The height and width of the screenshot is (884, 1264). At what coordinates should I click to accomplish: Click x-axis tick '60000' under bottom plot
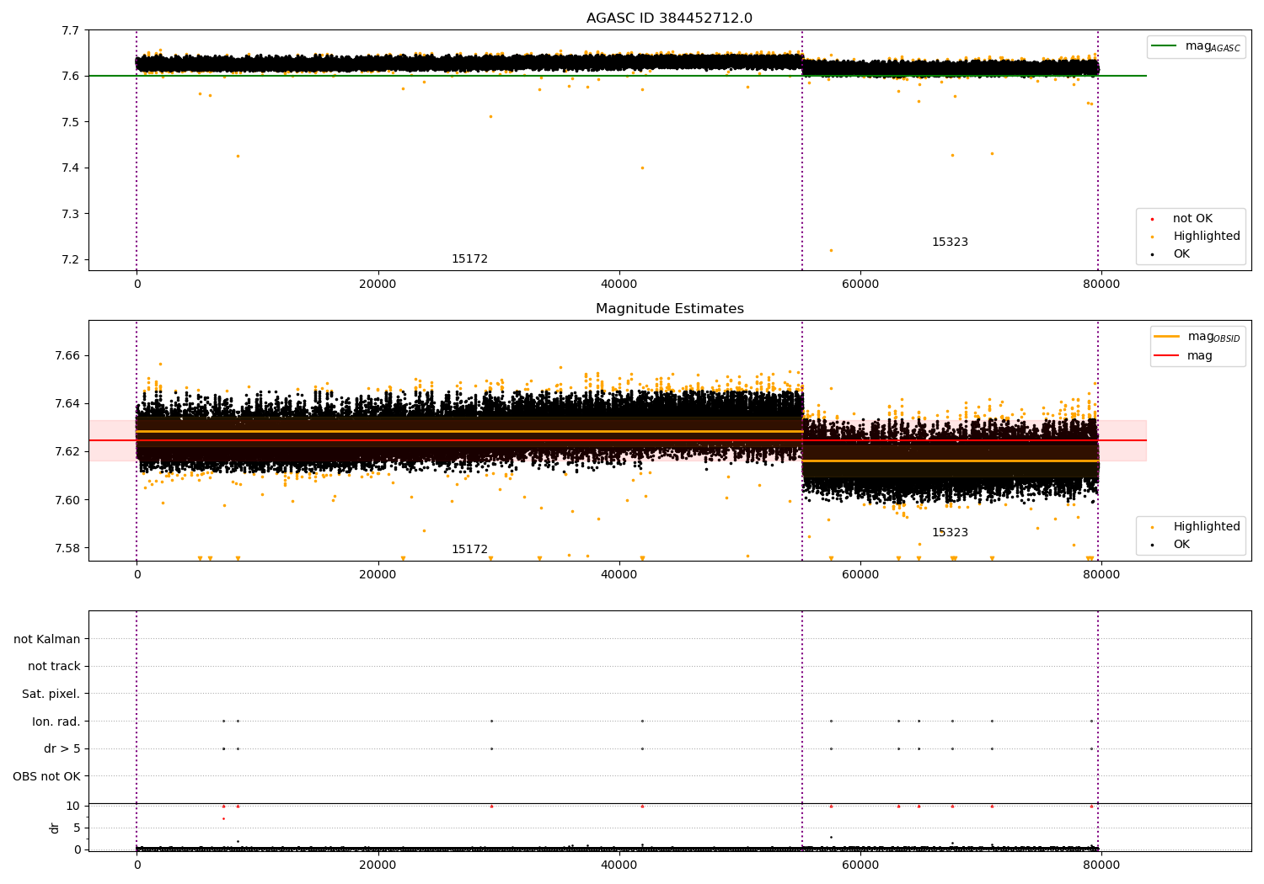tap(860, 865)
